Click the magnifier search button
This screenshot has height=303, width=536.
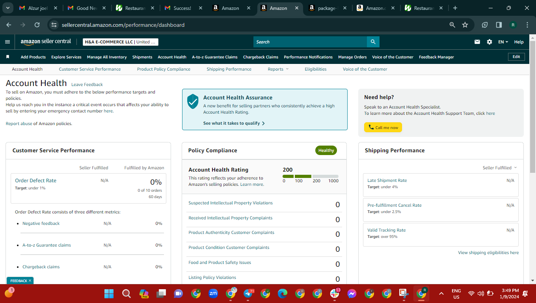tap(373, 42)
